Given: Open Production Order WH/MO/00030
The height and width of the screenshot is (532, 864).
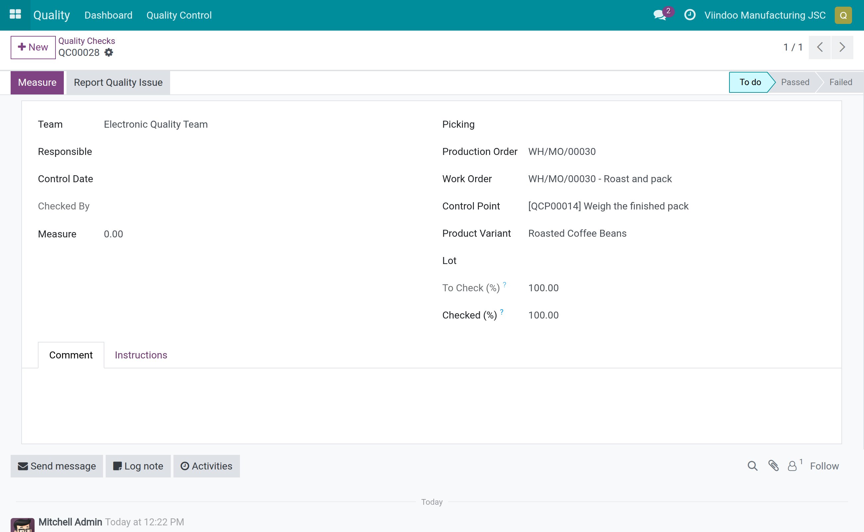Looking at the screenshot, I should tap(562, 152).
